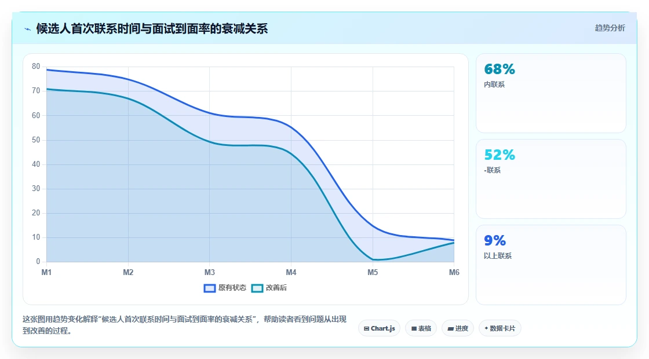
Task: Click the 50 y-axis value
Action: click(x=36, y=140)
